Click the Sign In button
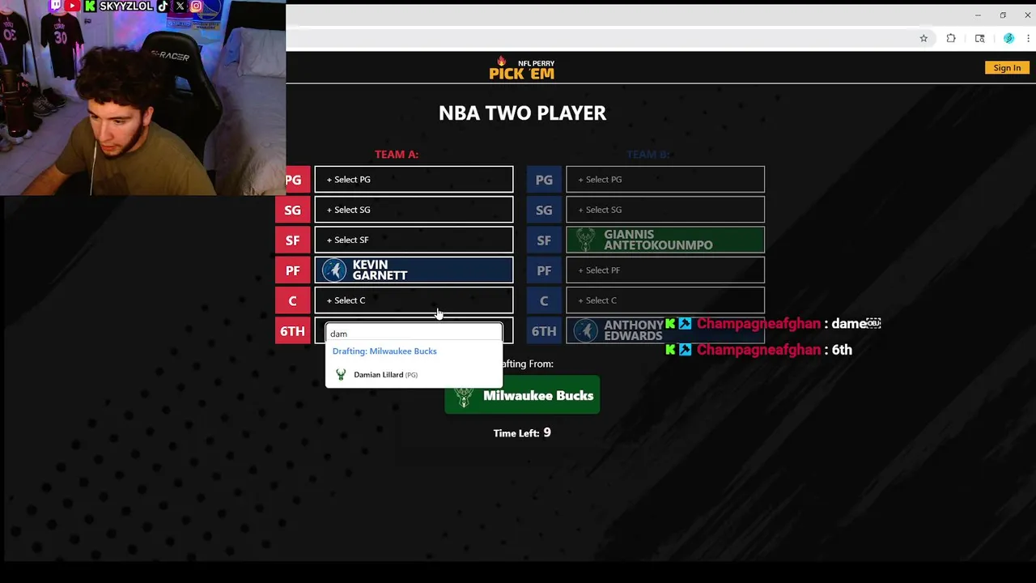This screenshot has height=583, width=1036. pyautogui.click(x=1007, y=68)
